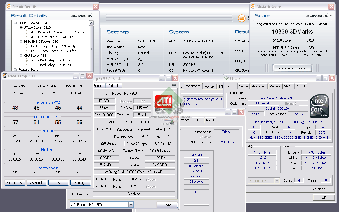Click Submit Your Results button

click(292, 68)
